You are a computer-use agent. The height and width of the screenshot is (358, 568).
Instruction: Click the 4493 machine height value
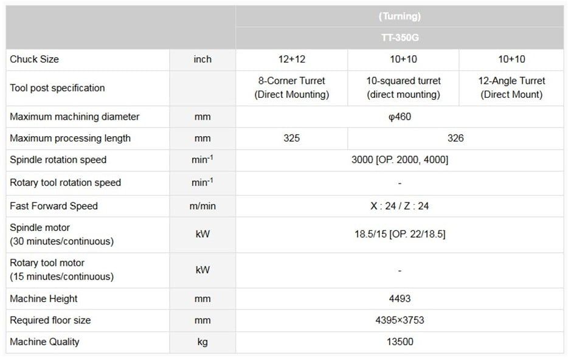tap(400, 298)
